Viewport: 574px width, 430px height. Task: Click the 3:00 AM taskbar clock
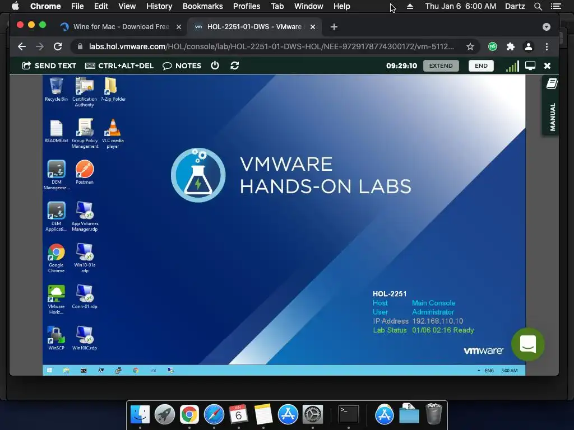click(509, 371)
